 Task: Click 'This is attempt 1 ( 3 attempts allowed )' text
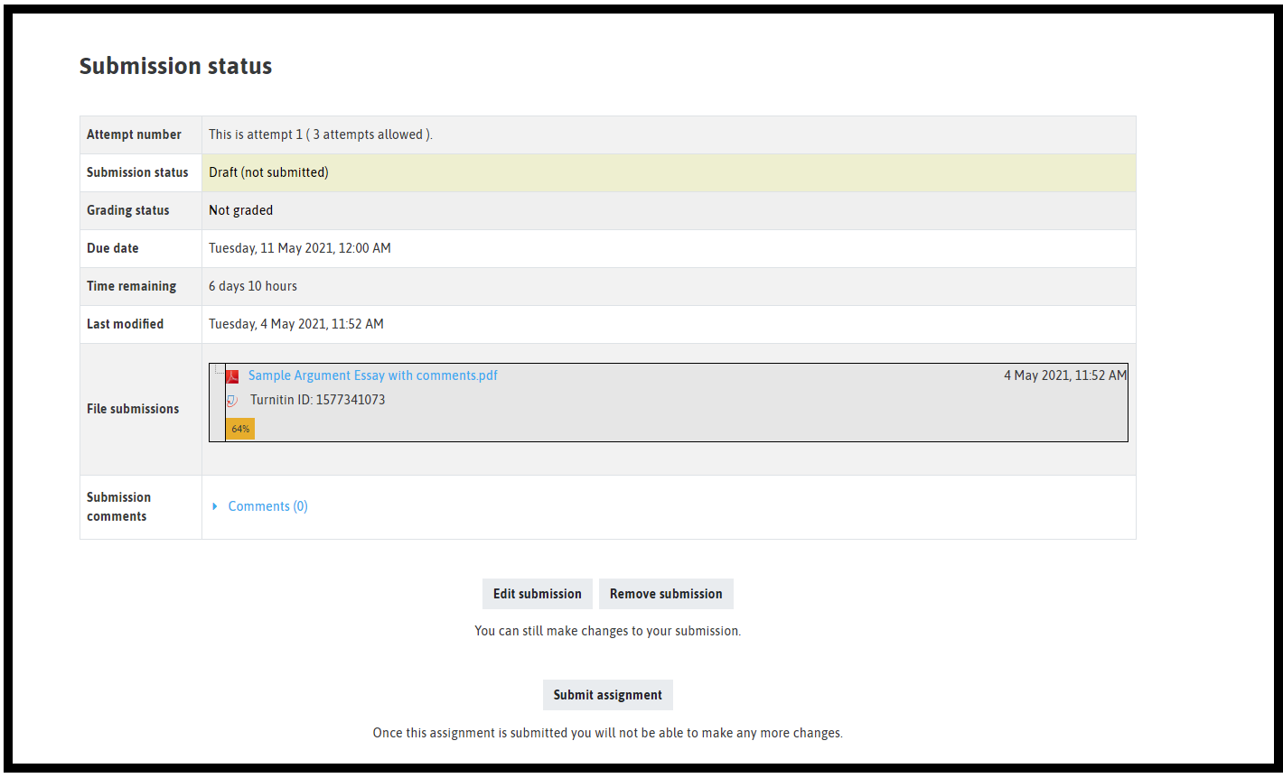pos(321,134)
